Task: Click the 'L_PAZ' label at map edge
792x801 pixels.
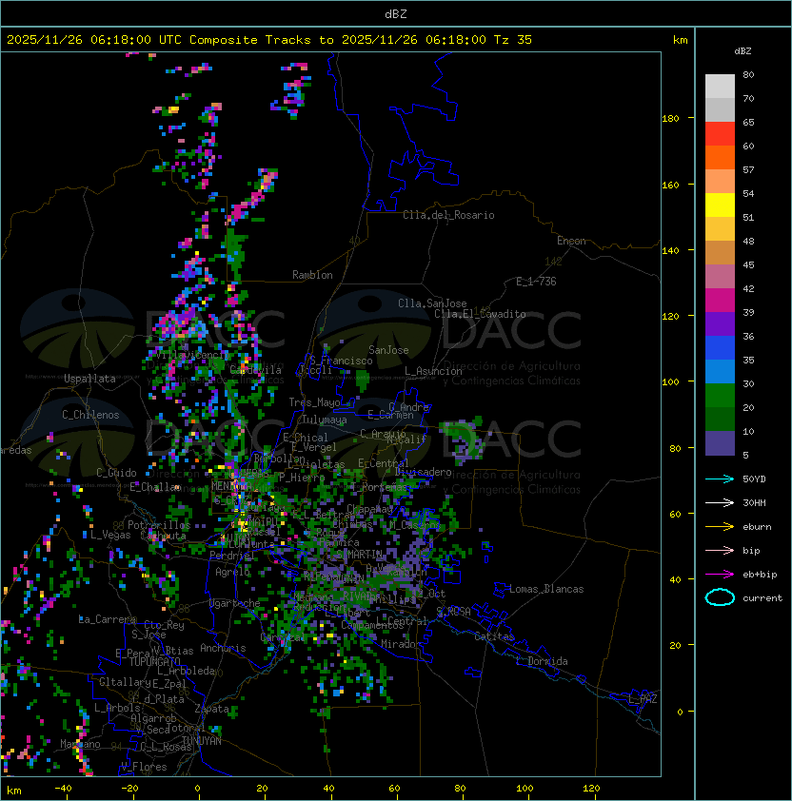Action: (643, 699)
